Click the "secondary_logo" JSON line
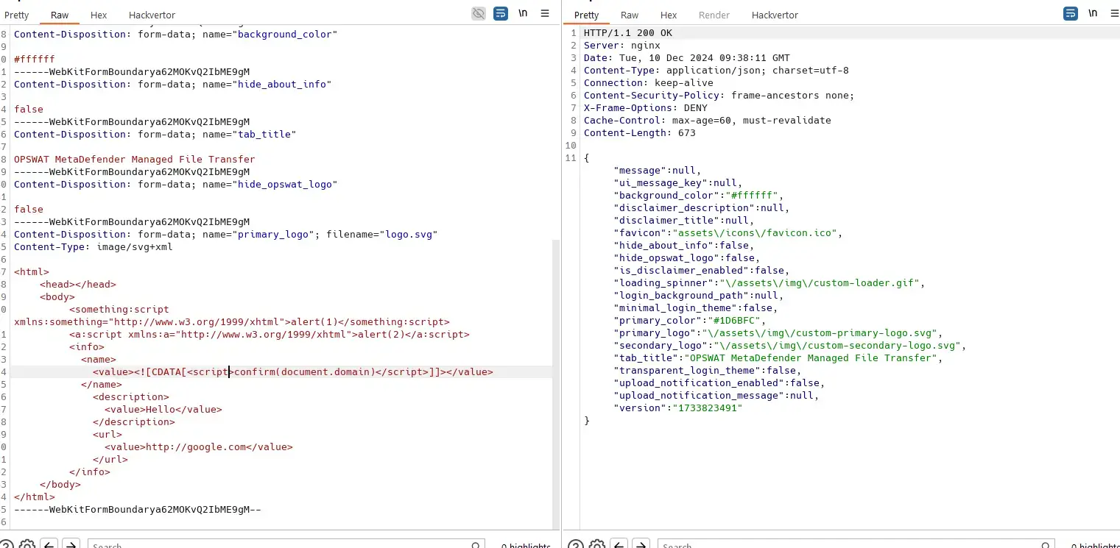 790,346
